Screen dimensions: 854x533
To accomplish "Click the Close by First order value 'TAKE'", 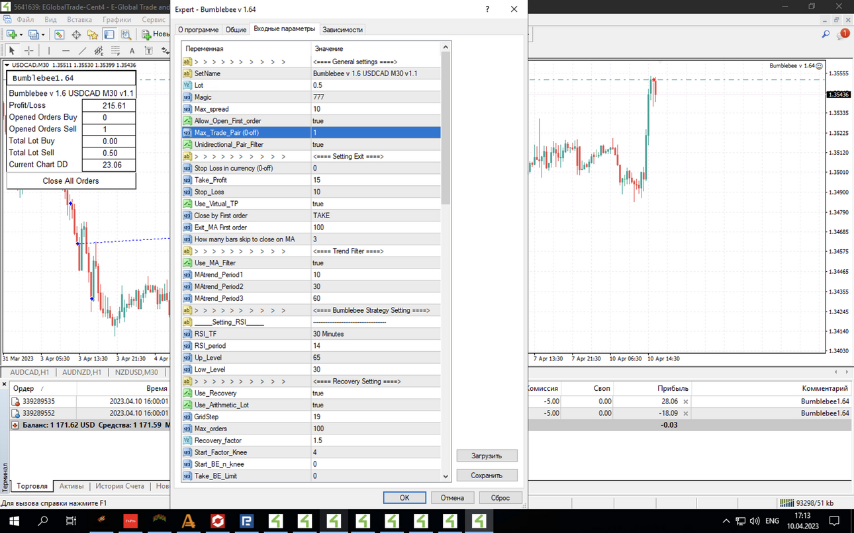I will point(375,216).
